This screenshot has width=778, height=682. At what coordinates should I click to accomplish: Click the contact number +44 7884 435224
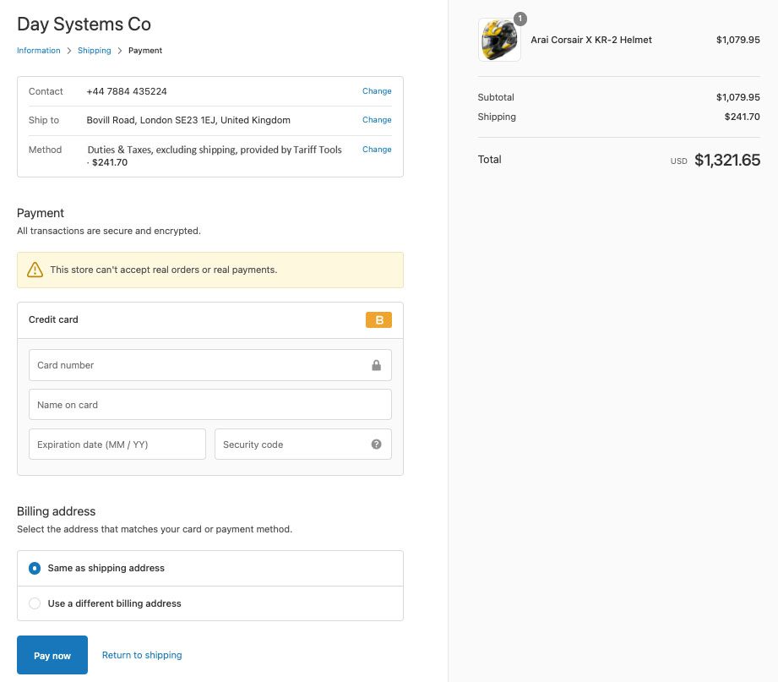127,91
